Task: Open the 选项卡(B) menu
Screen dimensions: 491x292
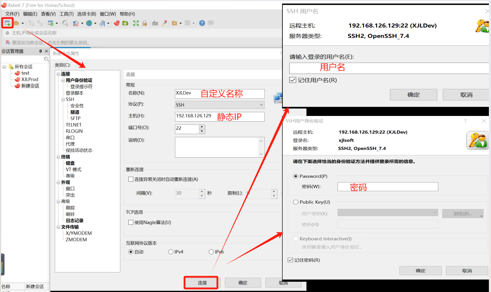Action: click(87, 14)
